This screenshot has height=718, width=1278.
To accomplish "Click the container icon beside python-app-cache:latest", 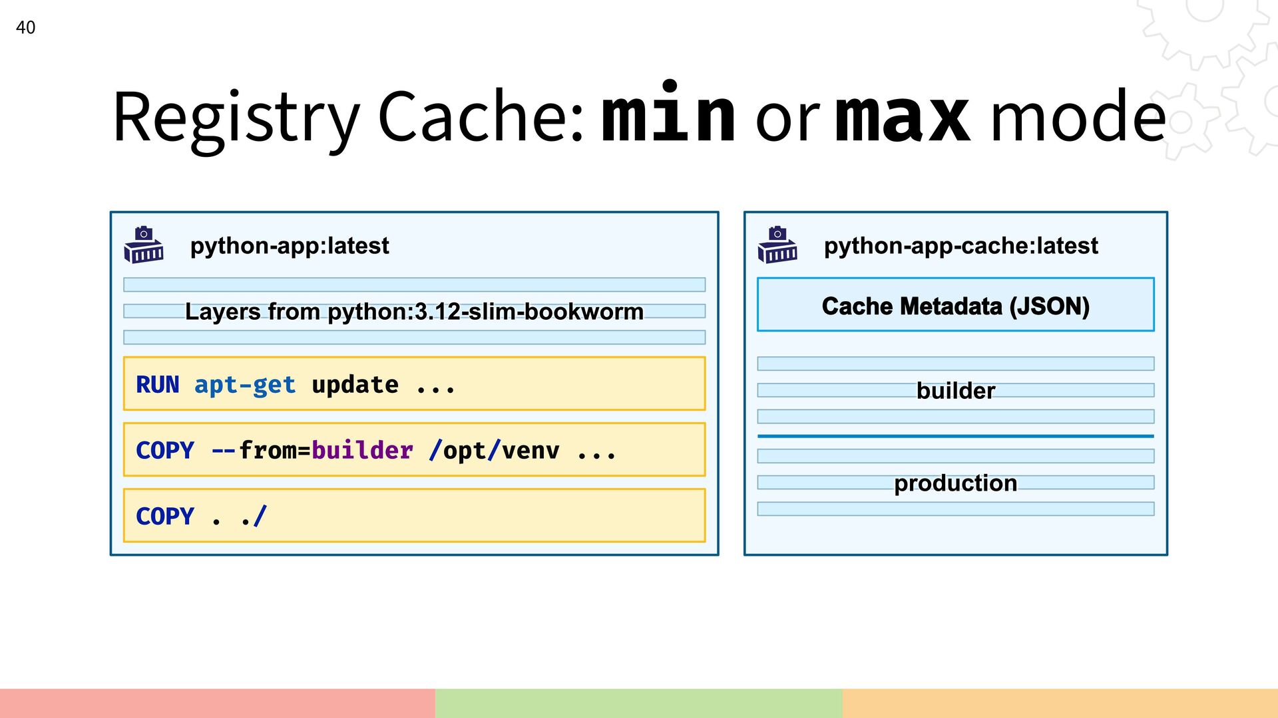I will click(777, 245).
